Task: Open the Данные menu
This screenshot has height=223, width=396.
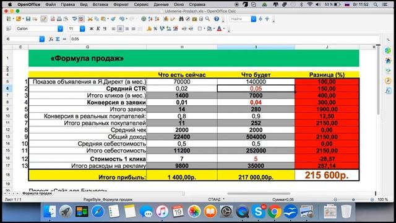Action: [x=161, y=4]
